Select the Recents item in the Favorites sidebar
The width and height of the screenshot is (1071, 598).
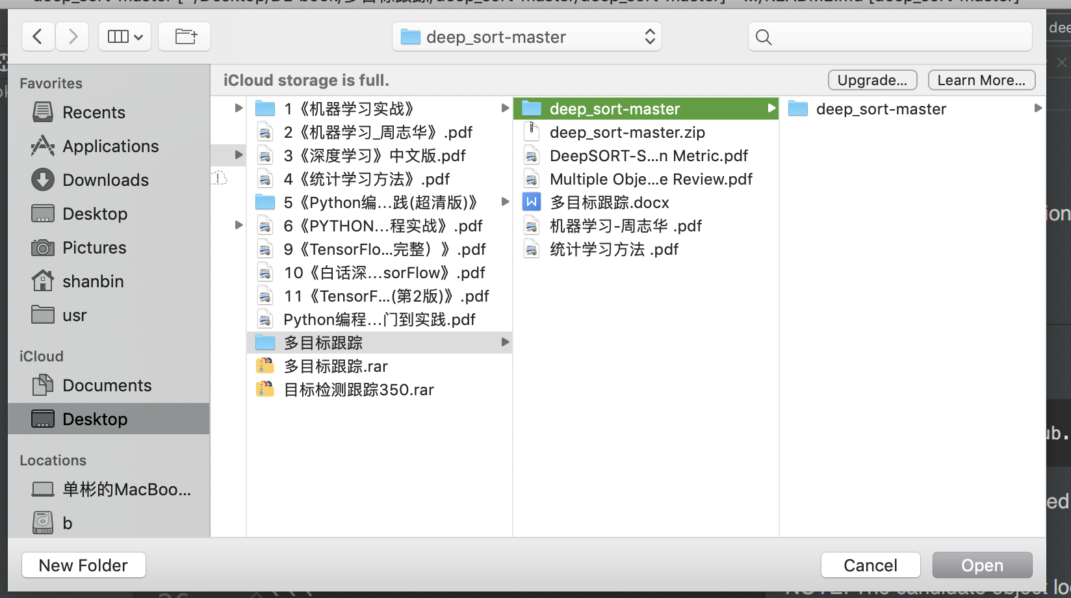[x=93, y=112]
